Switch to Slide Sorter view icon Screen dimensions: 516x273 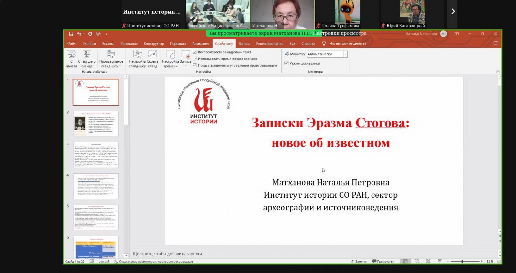pos(417,261)
